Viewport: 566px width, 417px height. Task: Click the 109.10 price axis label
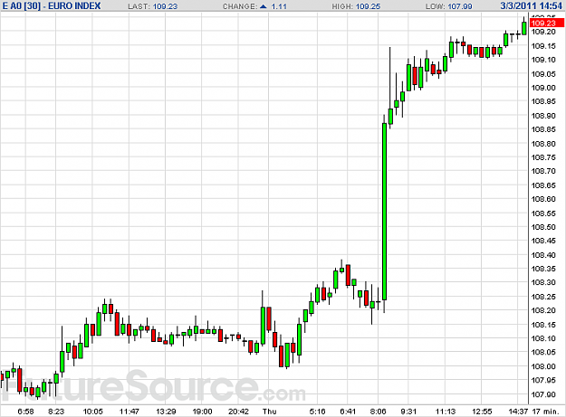pyautogui.click(x=543, y=60)
